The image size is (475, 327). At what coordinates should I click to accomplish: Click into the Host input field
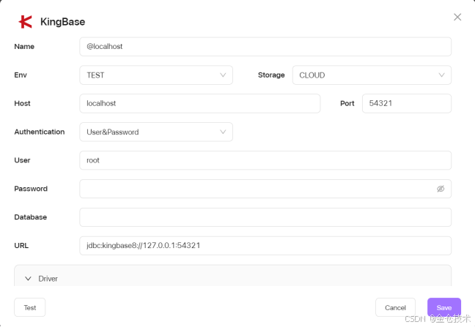(199, 104)
